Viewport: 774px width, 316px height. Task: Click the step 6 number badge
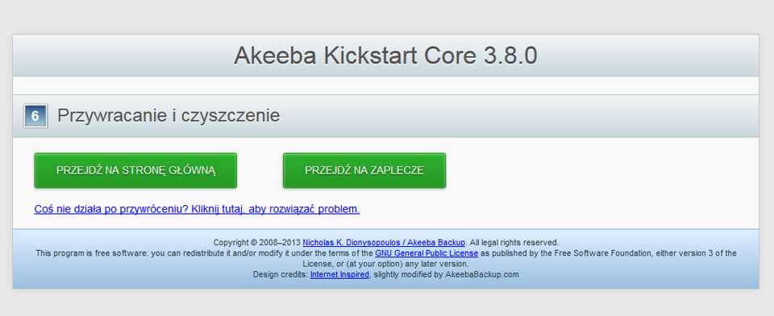pyautogui.click(x=35, y=116)
